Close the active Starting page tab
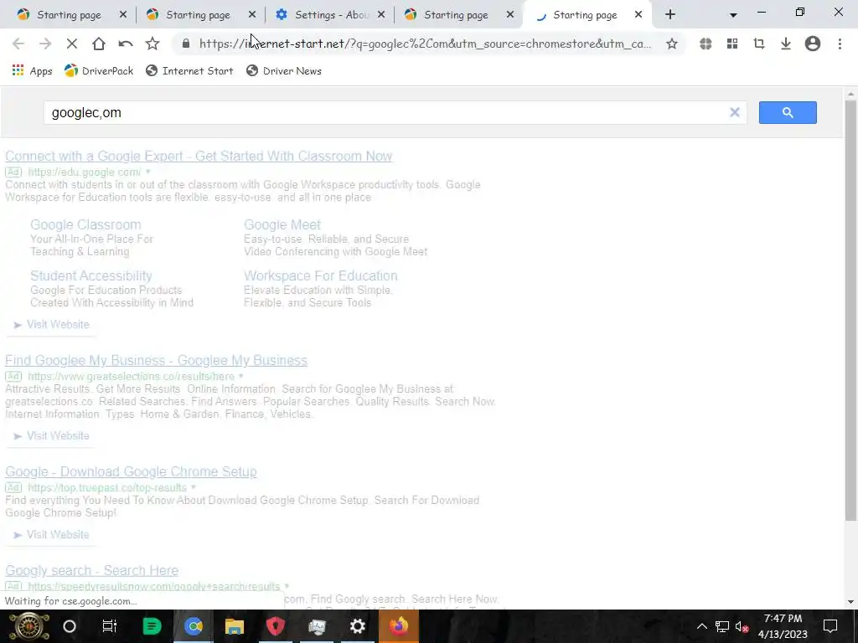 pyautogui.click(x=638, y=15)
